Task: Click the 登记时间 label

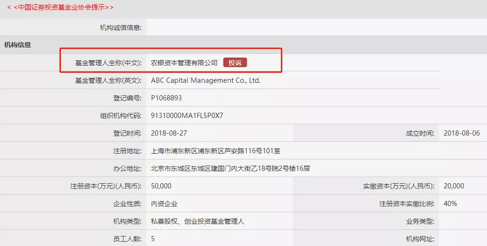Action: pos(127,133)
